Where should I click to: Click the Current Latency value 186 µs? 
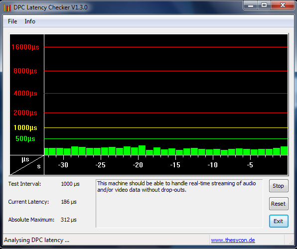coord(69,202)
